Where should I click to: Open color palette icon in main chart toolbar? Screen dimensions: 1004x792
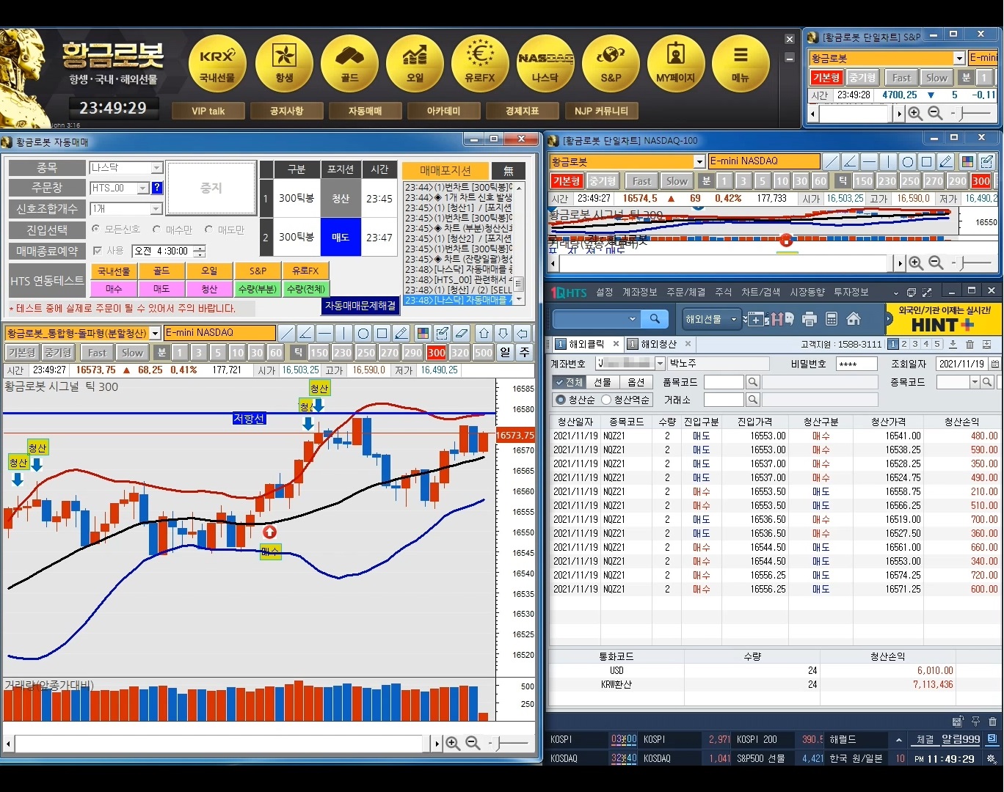[x=423, y=334]
